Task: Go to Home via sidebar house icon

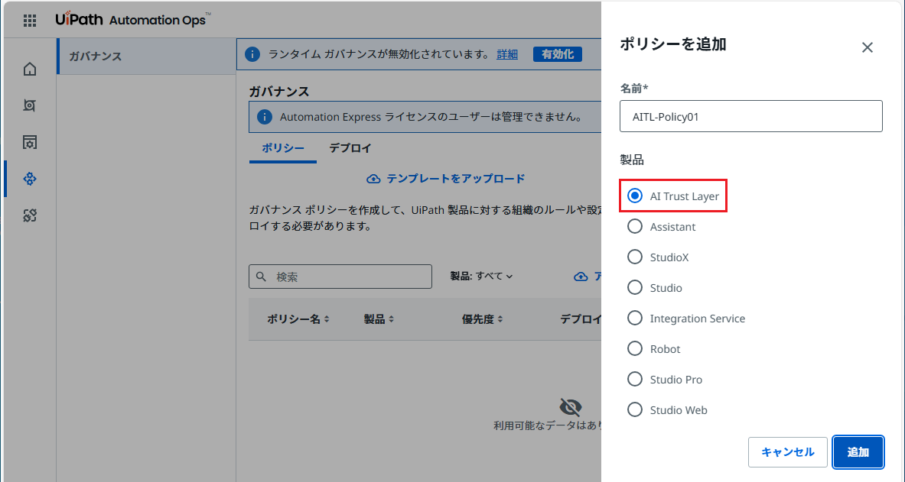Action: point(29,70)
